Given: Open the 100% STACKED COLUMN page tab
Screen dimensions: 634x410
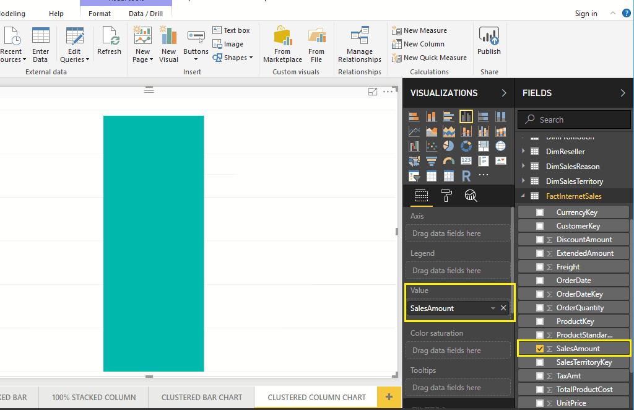Looking at the screenshot, I should click(x=93, y=397).
